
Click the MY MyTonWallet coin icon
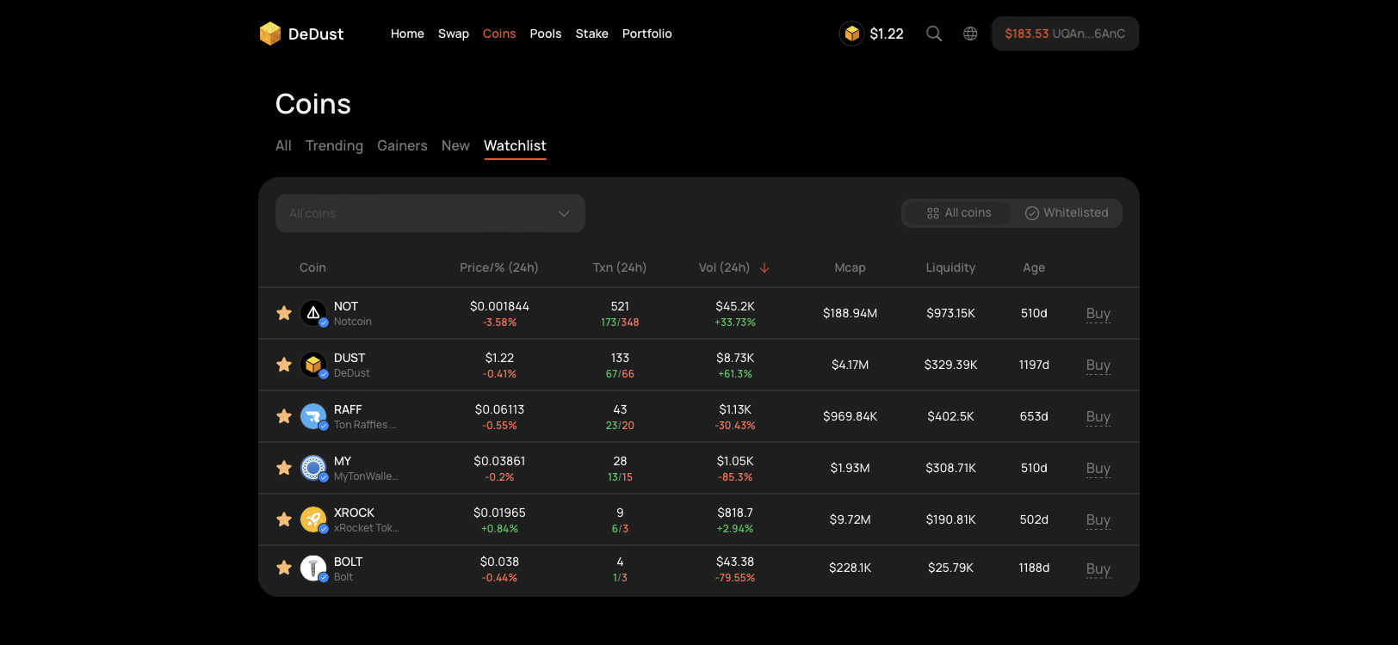[313, 468]
